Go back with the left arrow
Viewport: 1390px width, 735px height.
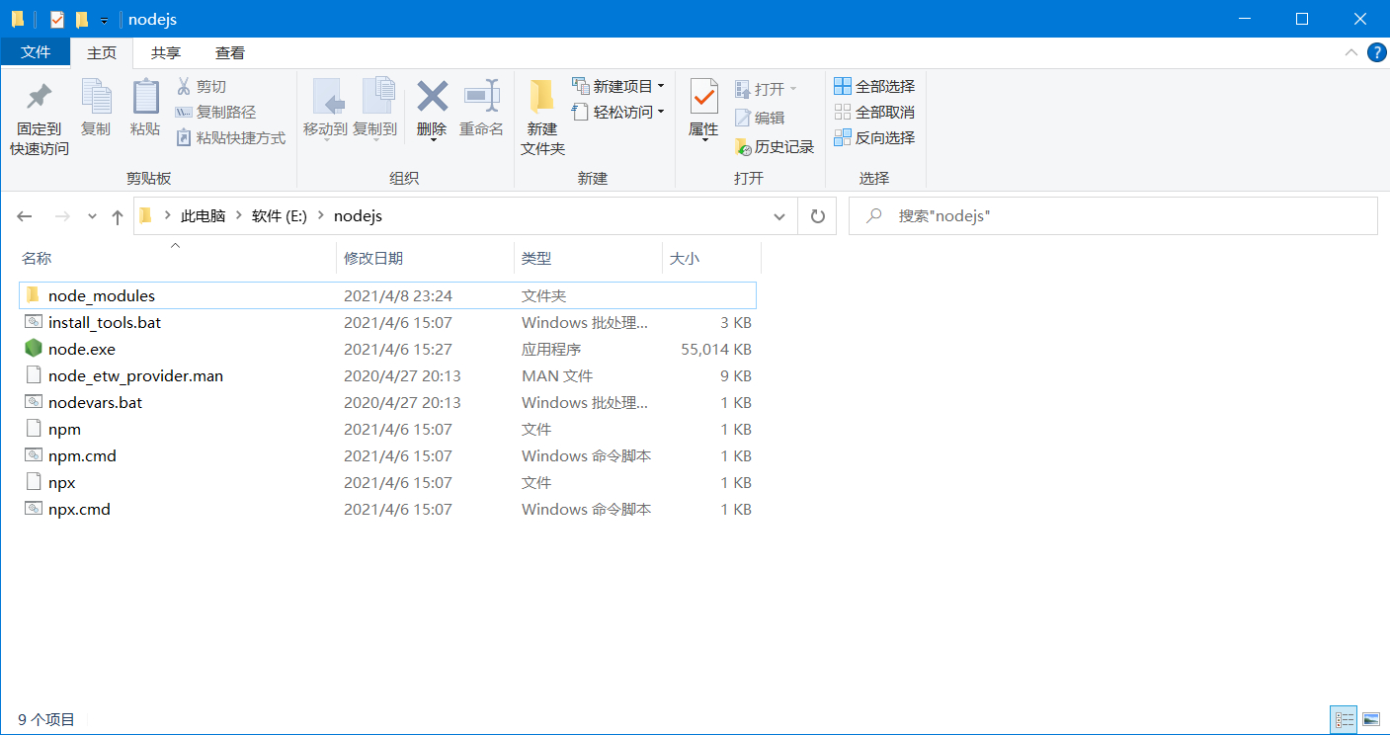pyautogui.click(x=25, y=216)
